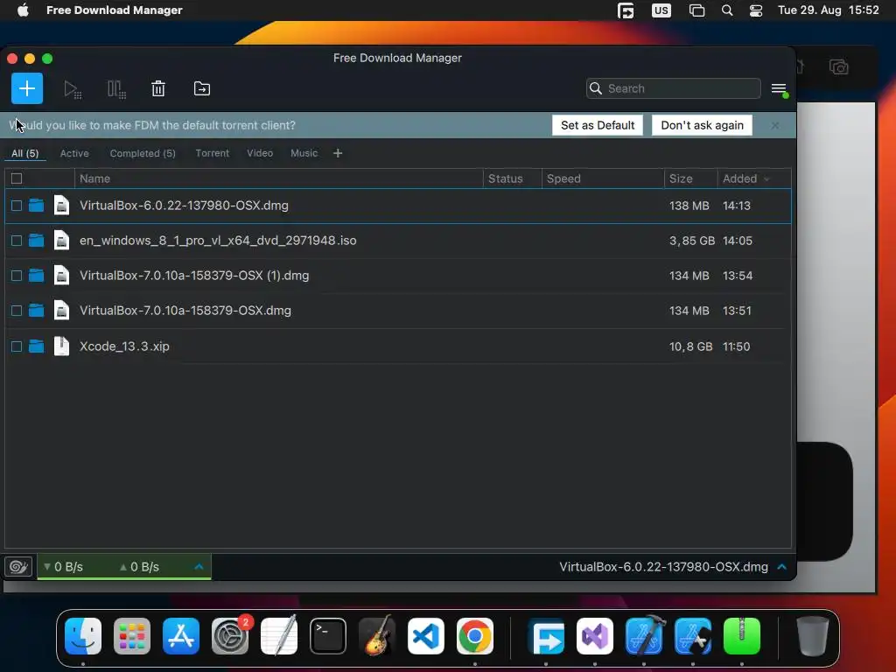Switch to the Completed (5) tab
896x672 pixels.
click(x=143, y=153)
